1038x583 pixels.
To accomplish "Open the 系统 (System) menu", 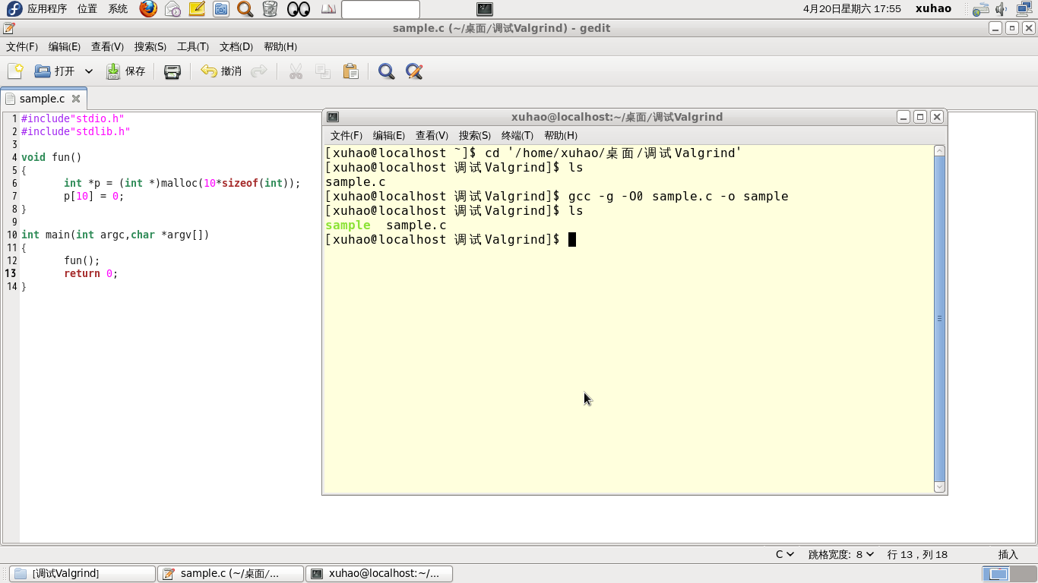I will pos(118,9).
